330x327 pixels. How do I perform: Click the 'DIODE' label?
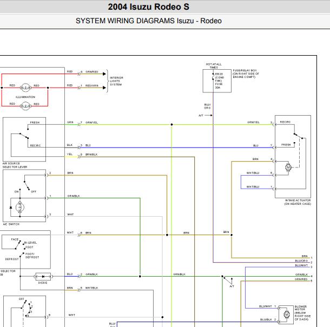pyautogui.click(x=43, y=283)
